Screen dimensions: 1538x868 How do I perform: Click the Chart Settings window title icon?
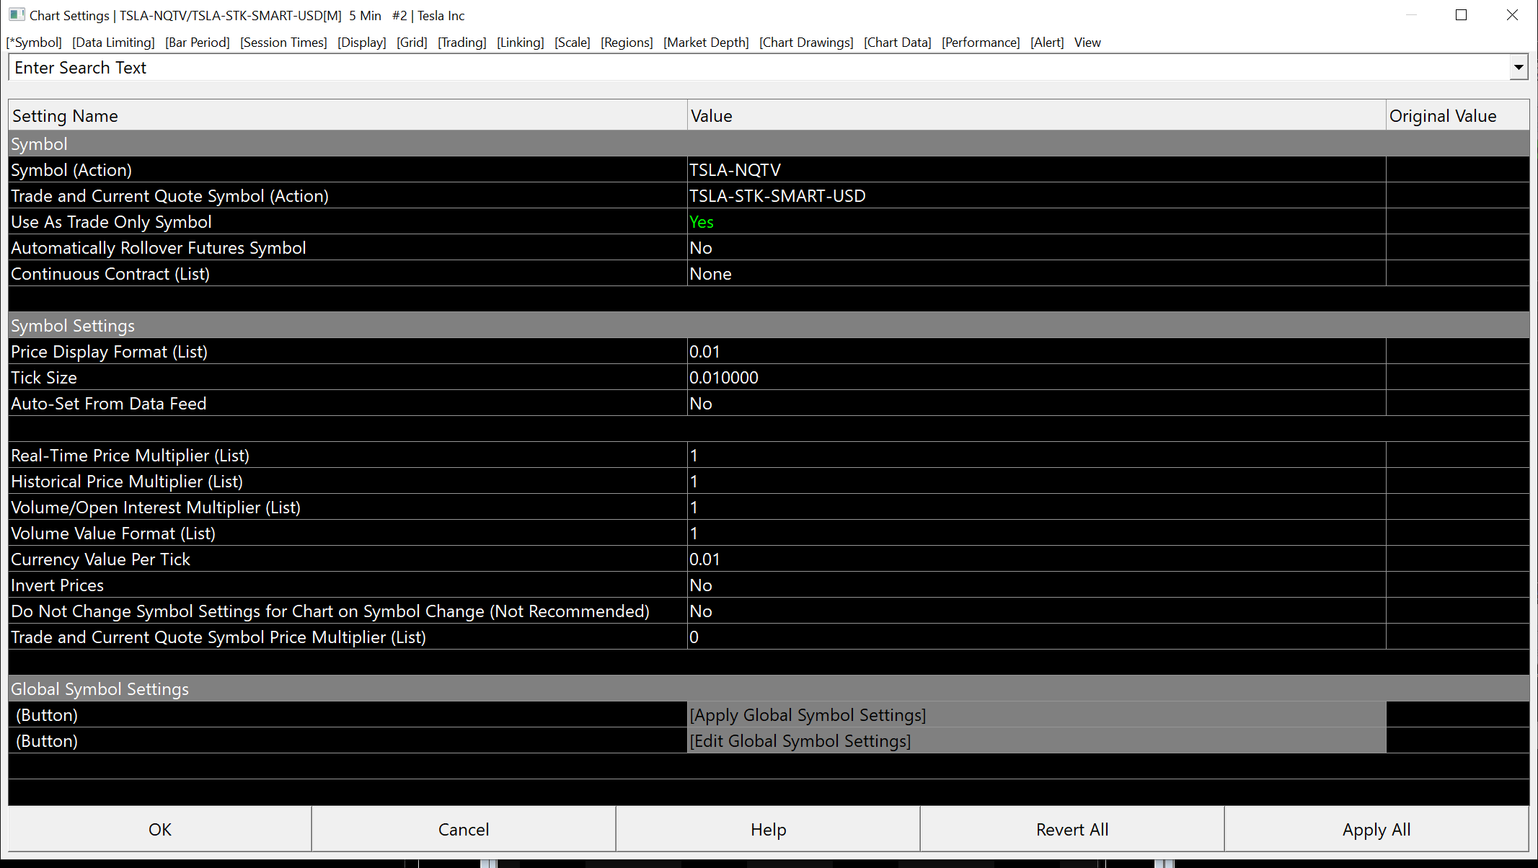click(16, 15)
